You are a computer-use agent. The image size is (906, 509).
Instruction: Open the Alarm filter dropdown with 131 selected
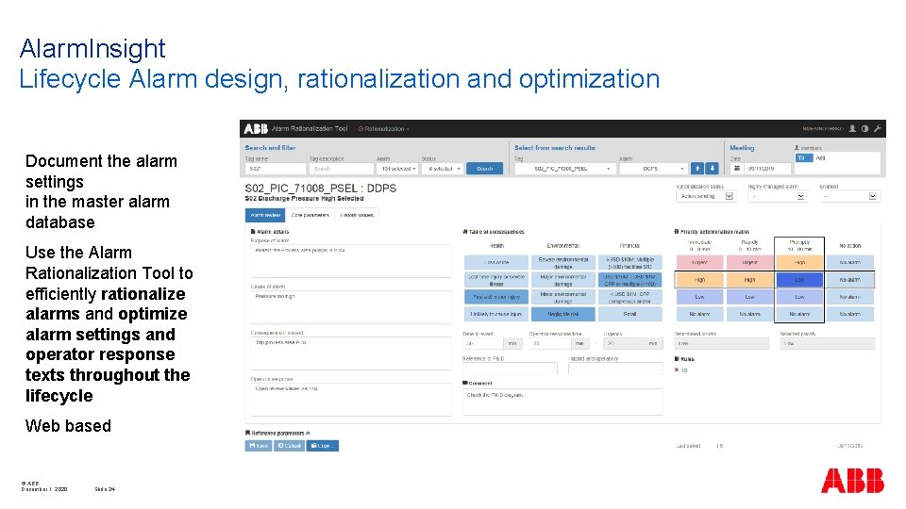(x=397, y=169)
